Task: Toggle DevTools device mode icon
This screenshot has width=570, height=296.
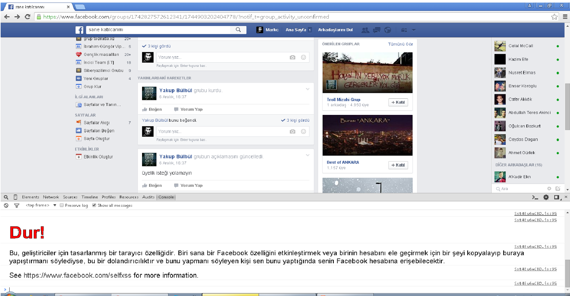Action: [x=15, y=197]
